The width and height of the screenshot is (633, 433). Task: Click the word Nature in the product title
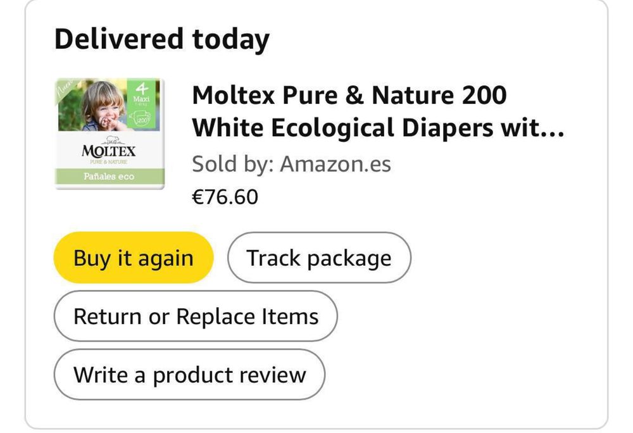(413, 95)
